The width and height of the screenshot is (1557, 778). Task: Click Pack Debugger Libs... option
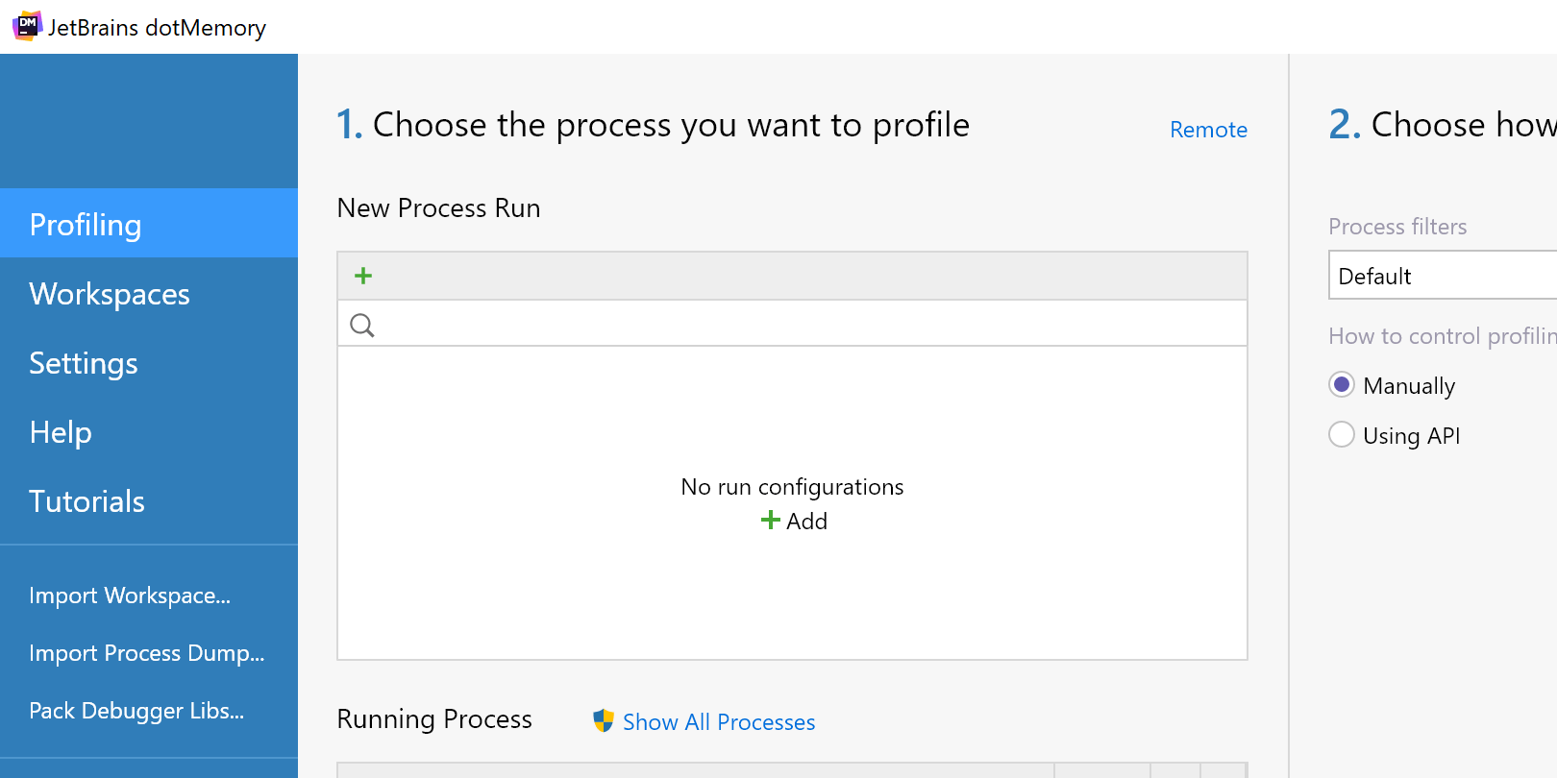coord(136,711)
